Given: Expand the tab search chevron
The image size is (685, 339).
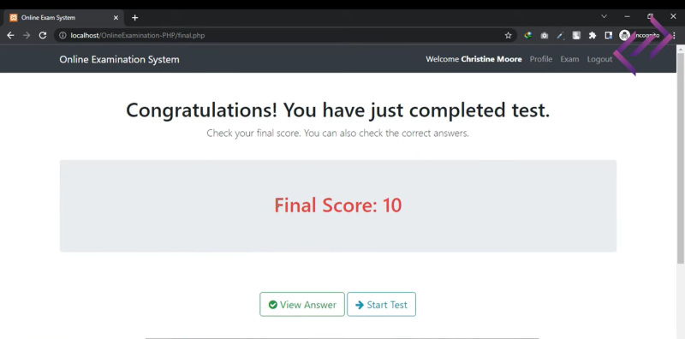Looking at the screenshot, I should pos(604,16).
